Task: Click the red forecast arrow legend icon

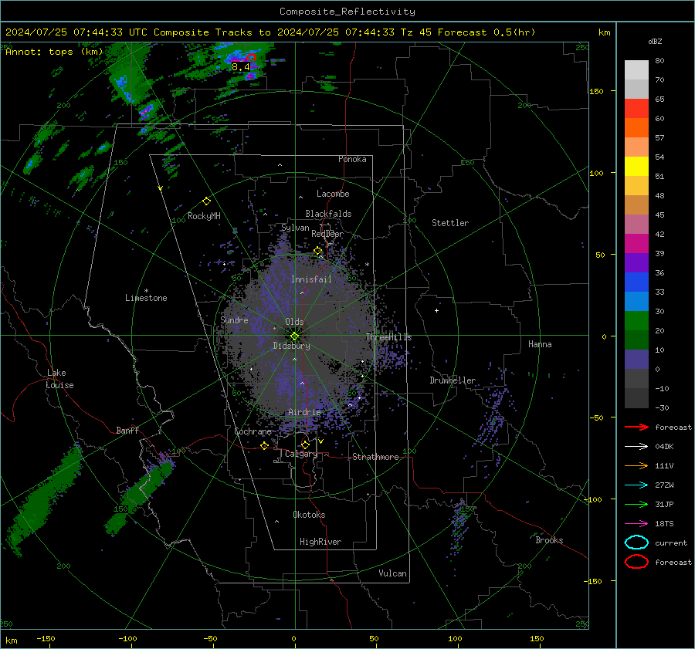Action: pyautogui.click(x=636, y=427)
